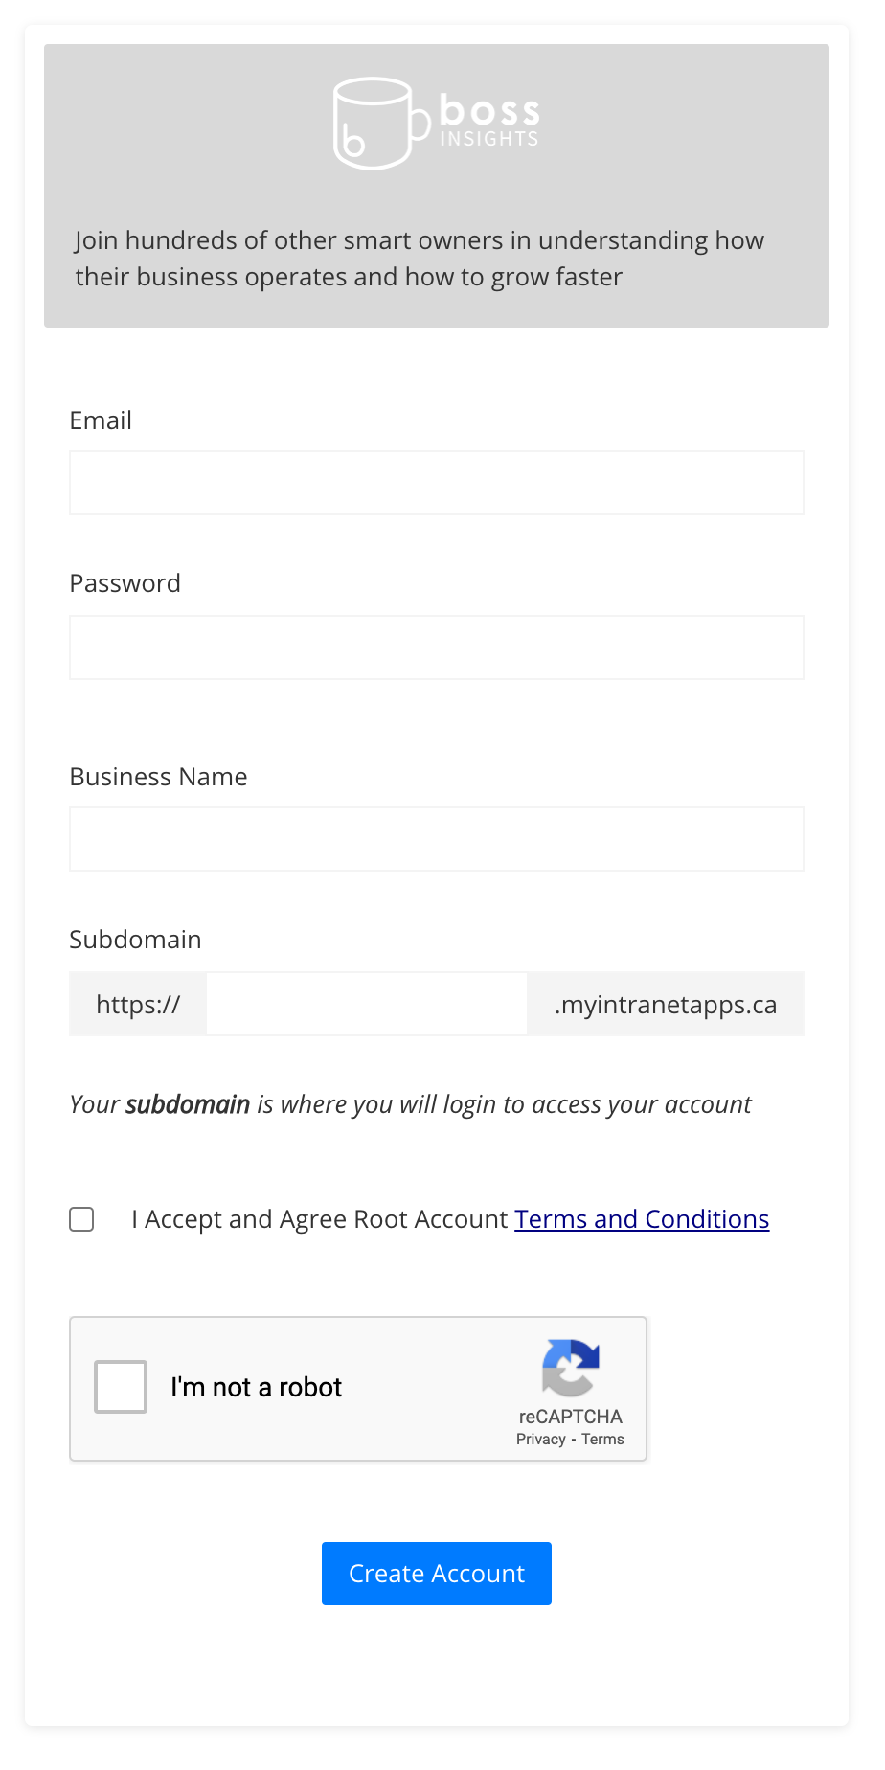Focus the Password input field
Viewport: 885px width, 1770px height.
[437, 647]
